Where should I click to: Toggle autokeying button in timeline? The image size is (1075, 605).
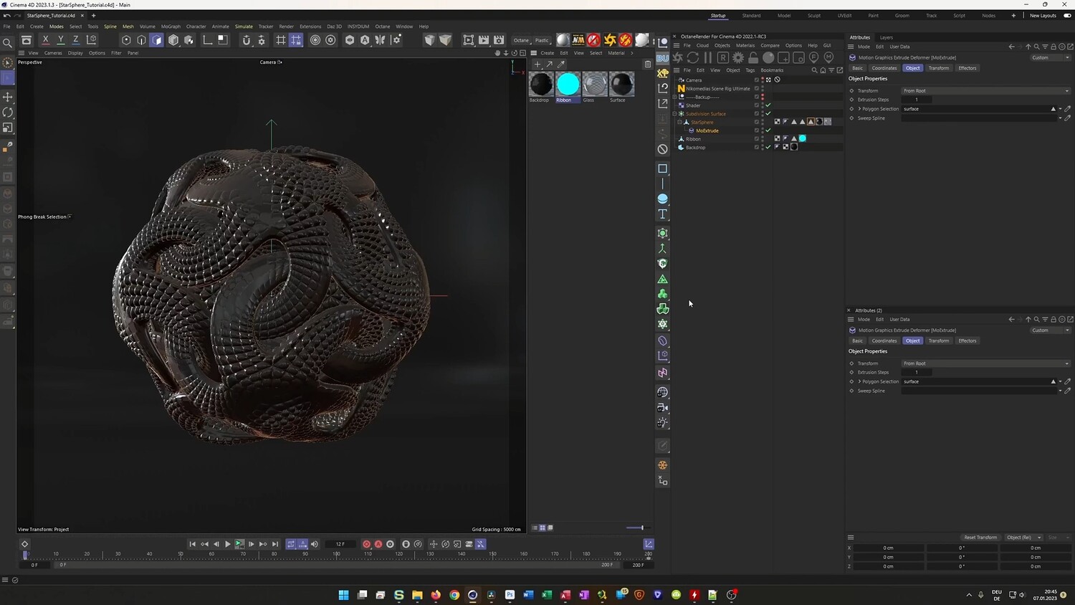(378, 544)
